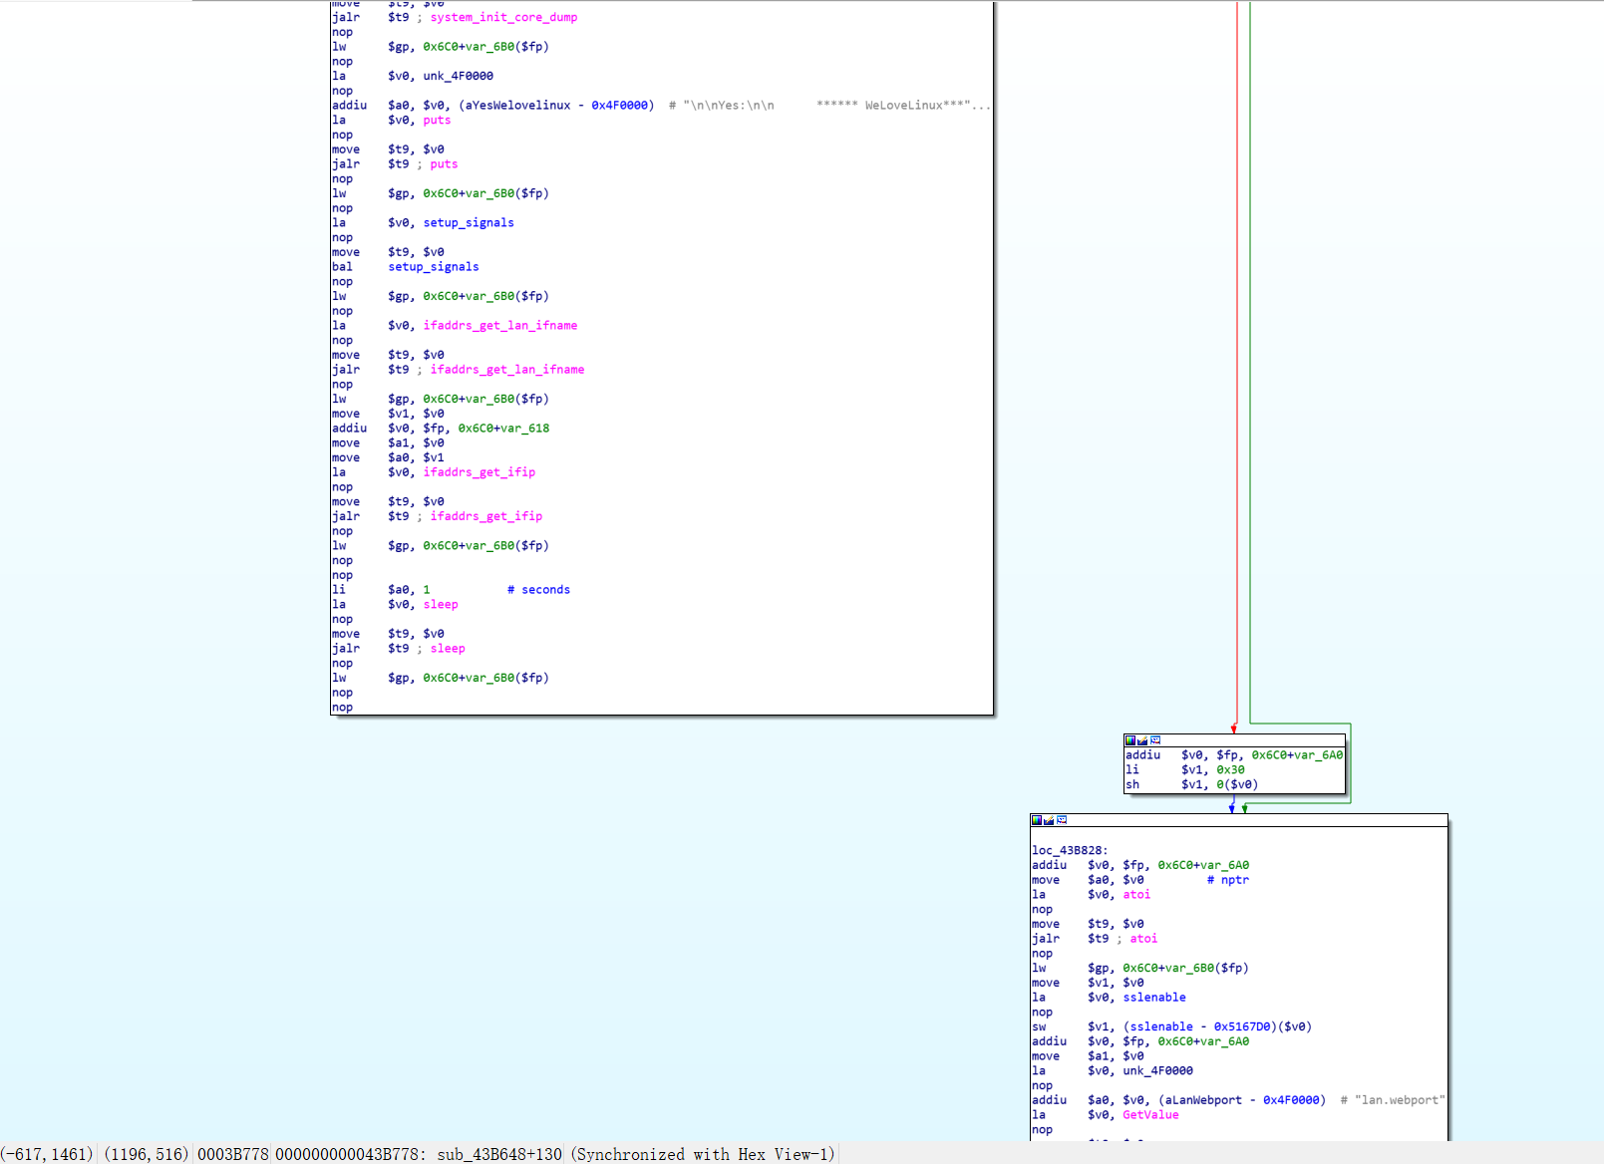Viewport: 1604px width, 1164px height.
Task: Select ifaddrs_get_ifip in the la line
Action: tap(480, 471)
